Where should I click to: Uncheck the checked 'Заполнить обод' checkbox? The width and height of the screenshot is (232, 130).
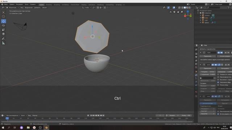[x=218, y=82]
